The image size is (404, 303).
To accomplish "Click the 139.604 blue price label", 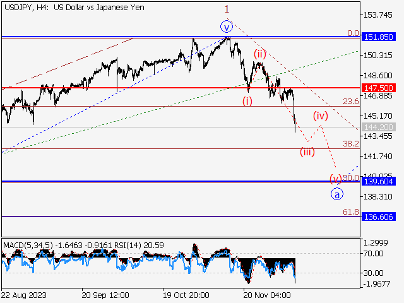I will coord(378,181).
